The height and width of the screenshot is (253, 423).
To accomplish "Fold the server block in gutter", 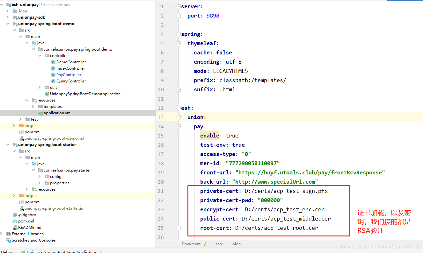I will click(x=179, y=6).
